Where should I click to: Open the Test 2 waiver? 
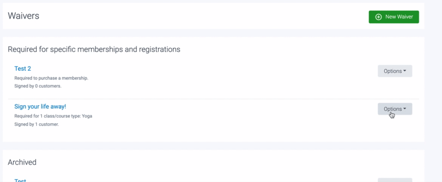(x=23, y=68)
